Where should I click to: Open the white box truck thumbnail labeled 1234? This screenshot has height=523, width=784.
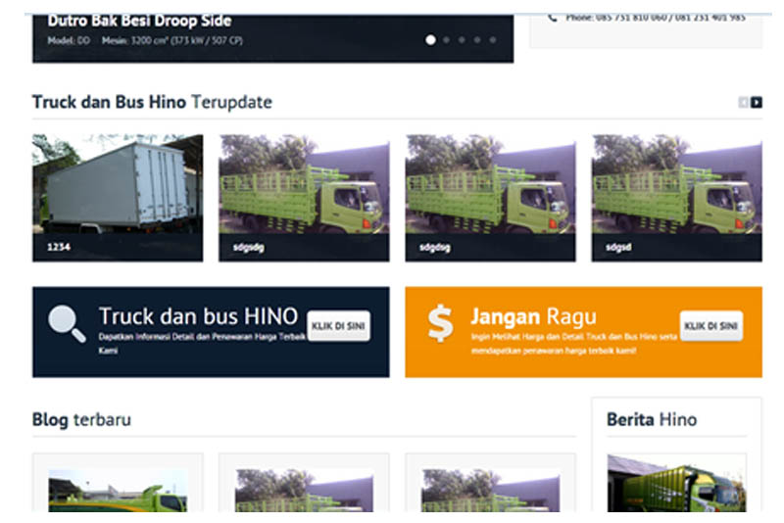[x=118, y=197]
